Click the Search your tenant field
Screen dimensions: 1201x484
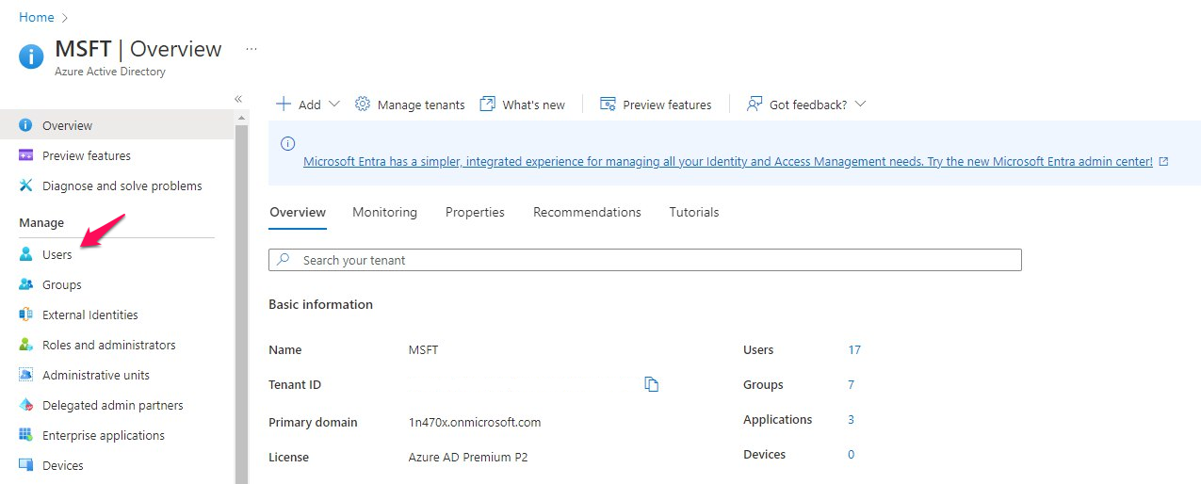coord(645,260)
